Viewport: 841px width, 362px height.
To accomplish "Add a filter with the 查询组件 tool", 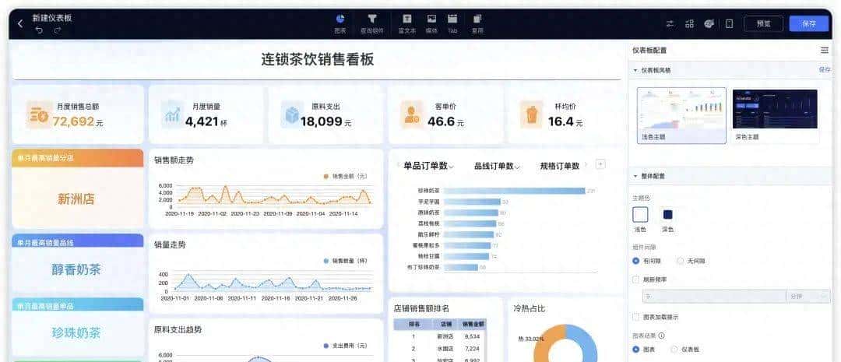I will [x=371, y=24].
